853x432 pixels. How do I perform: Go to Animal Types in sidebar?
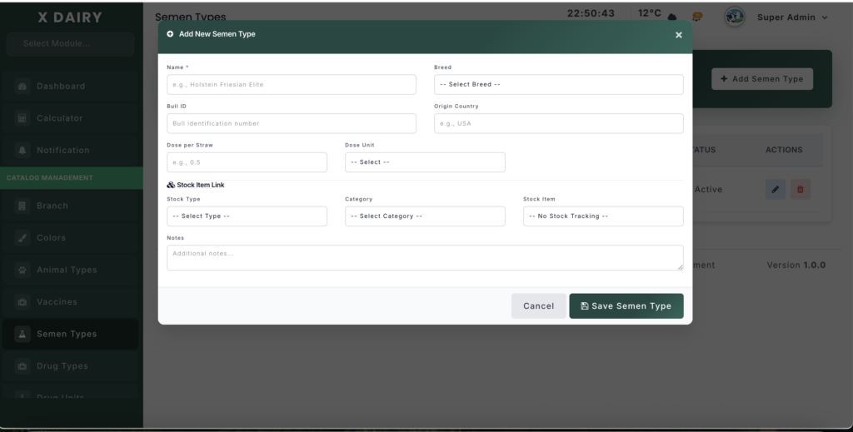(x=67, y=270)
